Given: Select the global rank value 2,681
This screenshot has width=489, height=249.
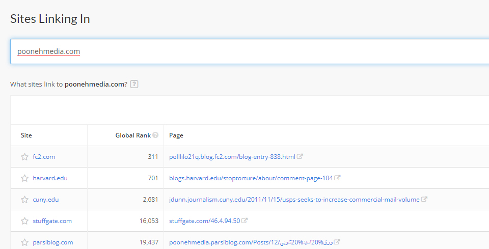Looking at the screenshot, I should pyautogui.click(x=151, y=200).
